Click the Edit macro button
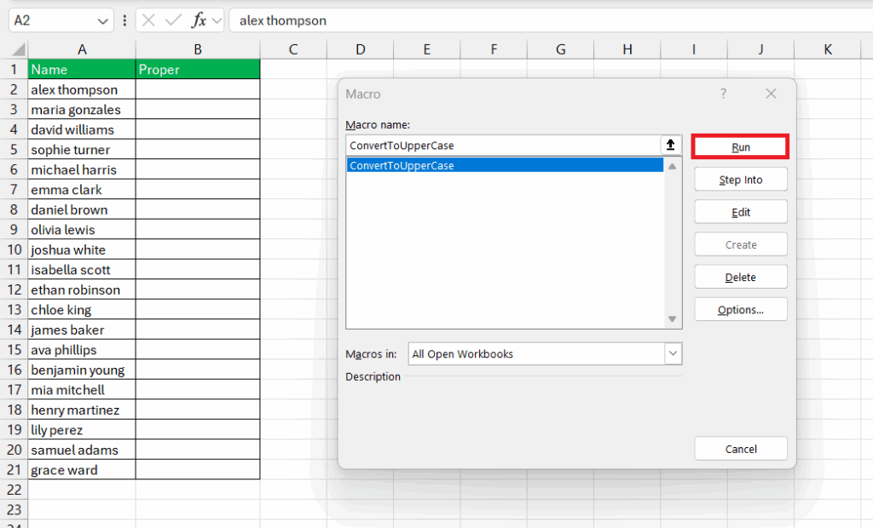Image resolution: width=873 pixels, height=528 pixels. tap(740, 212)
